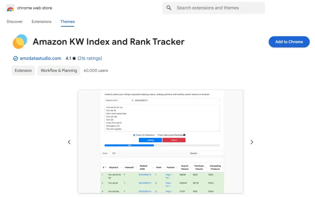Sort by the Purchase Volume column header
This screenshot has width=315, height=197.
(x=199, y=167)
